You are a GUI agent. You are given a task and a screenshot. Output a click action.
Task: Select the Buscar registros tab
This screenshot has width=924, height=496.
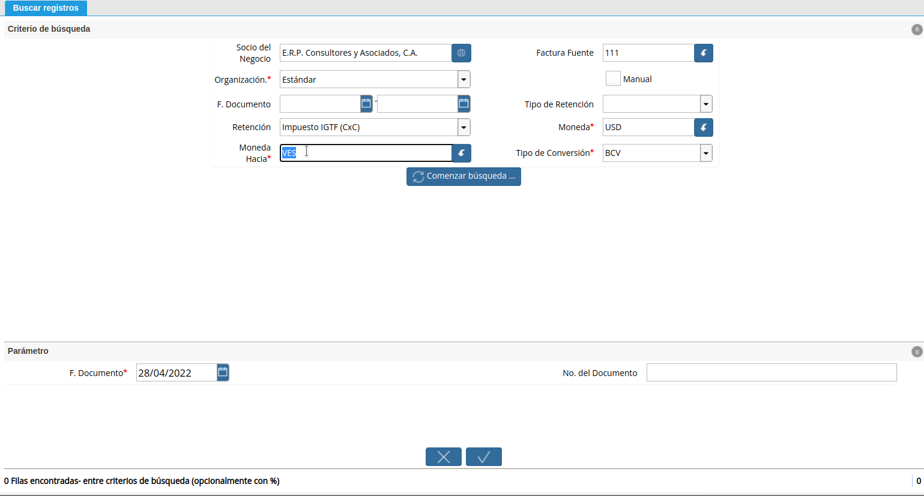pyautogui.click(x=46, y=8)
